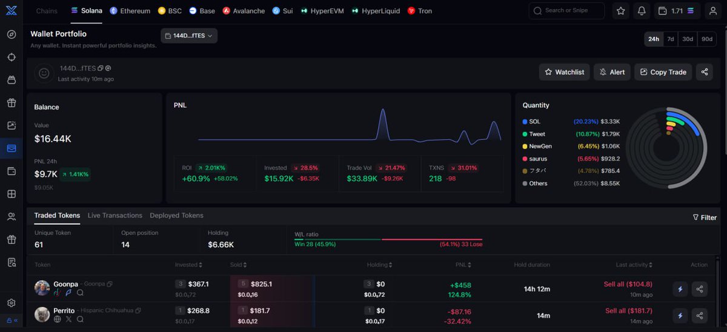
Task: Click Sell all ($104.8) for Goonpa
Action: (x=628, y=284)
